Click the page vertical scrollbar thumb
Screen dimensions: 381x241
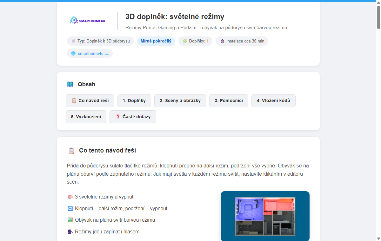pyautogui.click(x=378, y=17)
